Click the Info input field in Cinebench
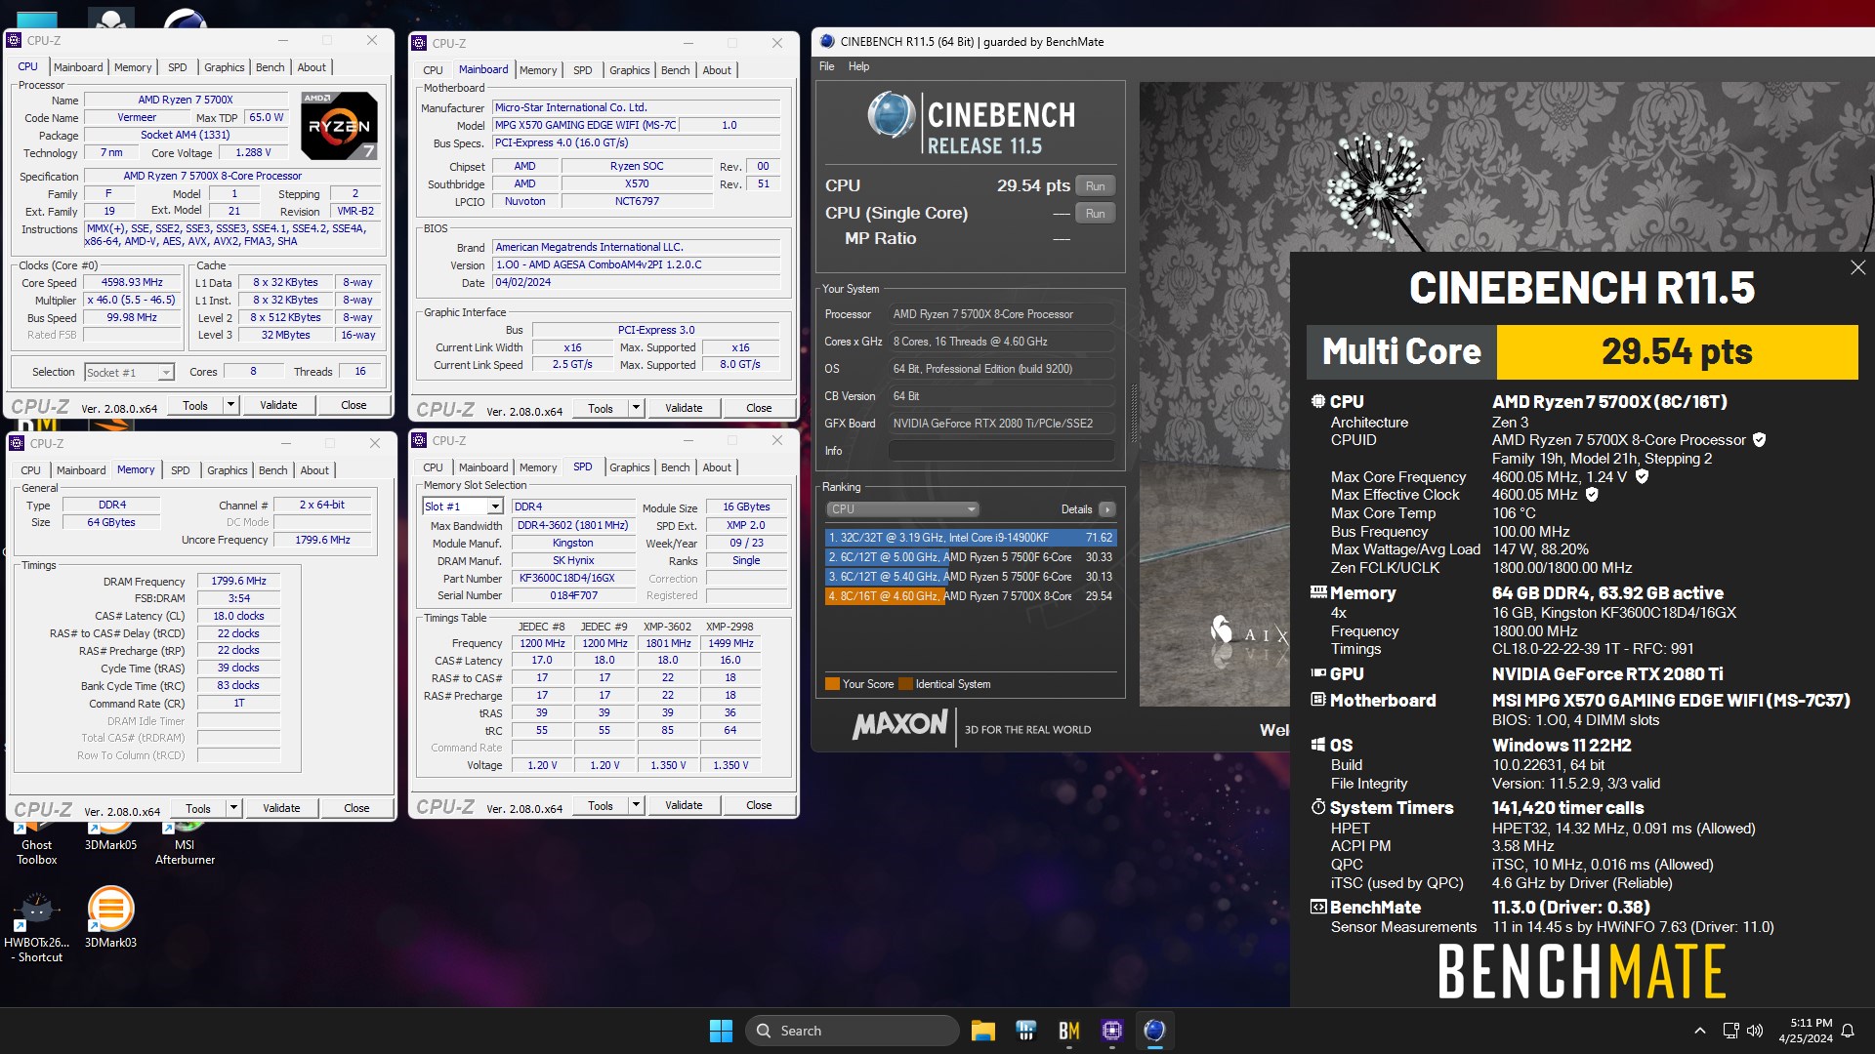This screenshot has width=1875, height=1054. [x=1001, y=451]
